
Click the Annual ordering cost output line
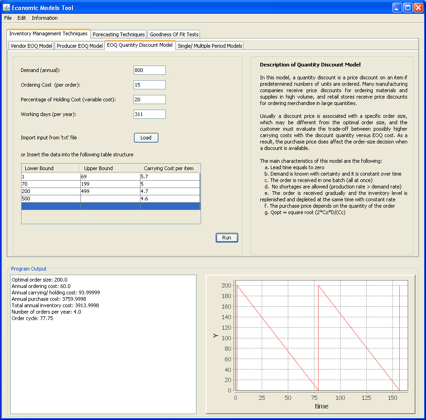(x=41, y=286)
